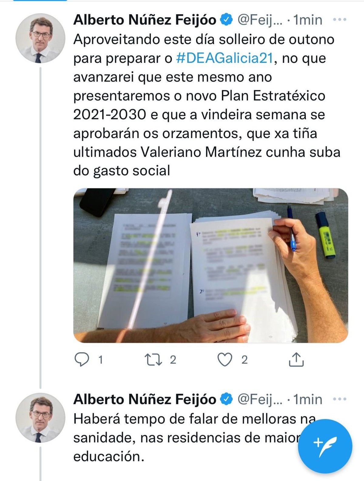Open second tweet's 1min timestamp
364x481 pixels.
pos(308,399)
